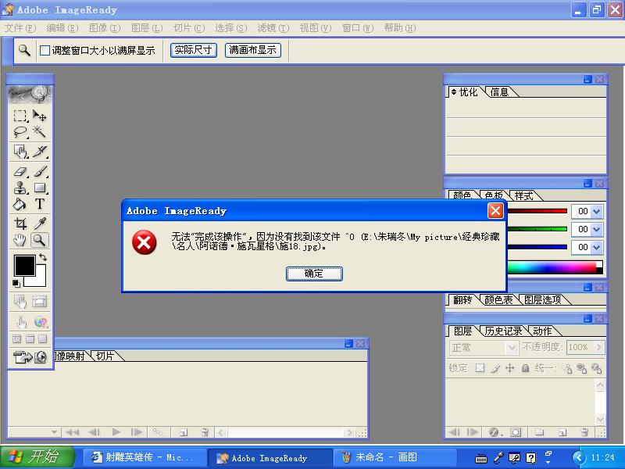
Task: Reset to default black and white colors
Action: 16,283
